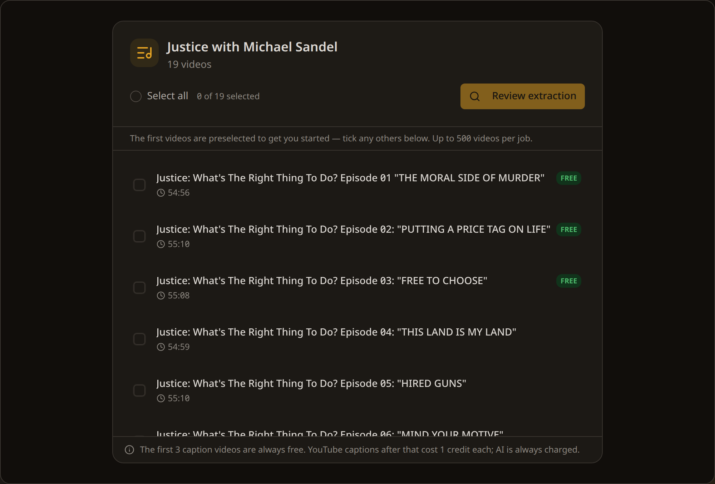715x484 pixels.
Task: Click the Episode 05 HIRED GUNS title
Action: tap(311, 384)
